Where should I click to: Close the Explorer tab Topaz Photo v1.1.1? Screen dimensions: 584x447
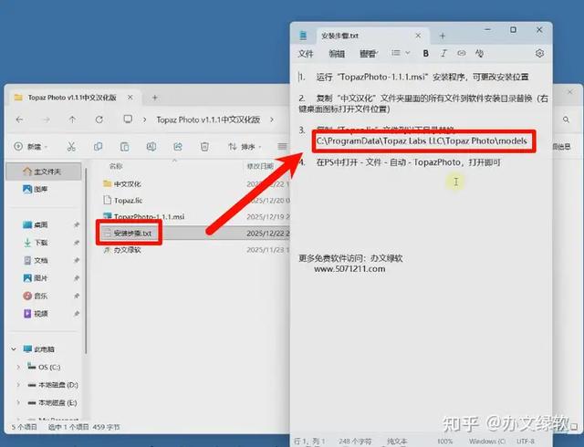point(130,98)
